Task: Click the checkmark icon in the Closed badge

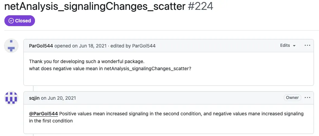Action: point(11,21)
